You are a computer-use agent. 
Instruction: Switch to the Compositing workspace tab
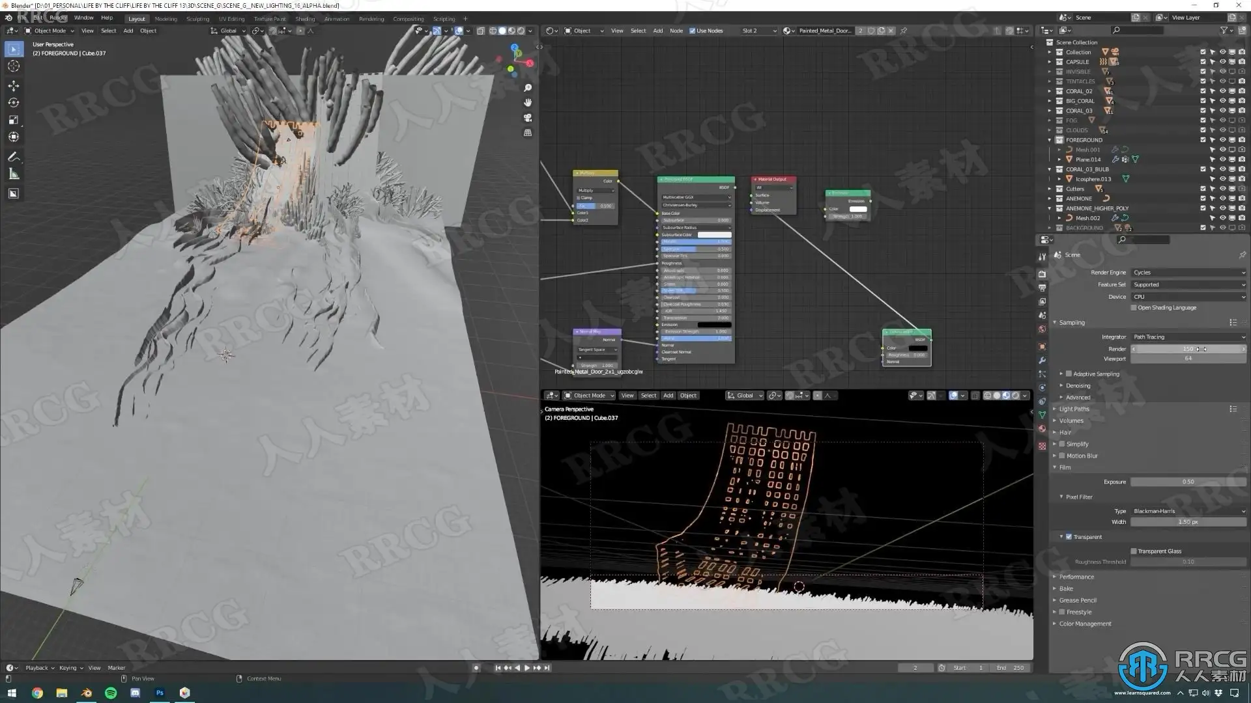click(x=408, y=19)
